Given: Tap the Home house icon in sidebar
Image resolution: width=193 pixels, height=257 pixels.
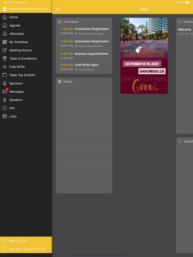Looking at the screenshot, I should pos(5,17).
